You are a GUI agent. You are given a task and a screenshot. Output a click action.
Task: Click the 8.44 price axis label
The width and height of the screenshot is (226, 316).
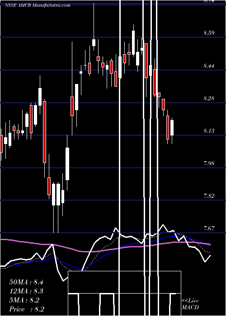click(x=209, y=66)
